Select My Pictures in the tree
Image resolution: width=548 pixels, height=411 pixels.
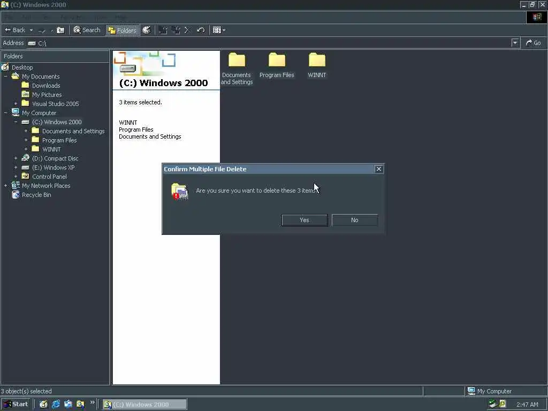[x=47, y=95]
